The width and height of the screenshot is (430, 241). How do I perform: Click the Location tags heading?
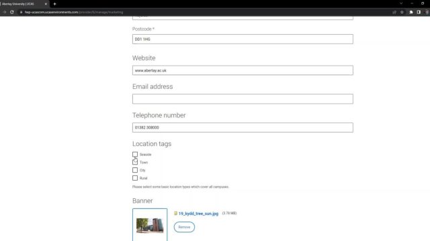pos(152,144)
